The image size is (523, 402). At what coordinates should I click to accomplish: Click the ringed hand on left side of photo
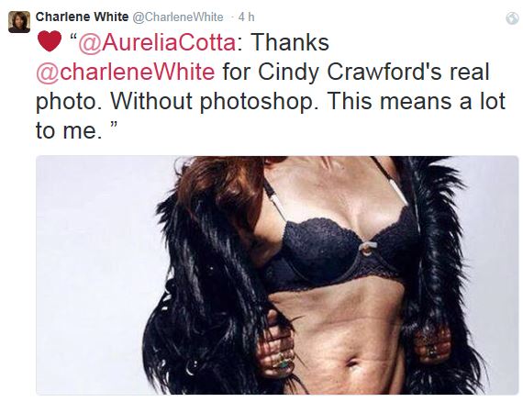click(x=277, y=347)
